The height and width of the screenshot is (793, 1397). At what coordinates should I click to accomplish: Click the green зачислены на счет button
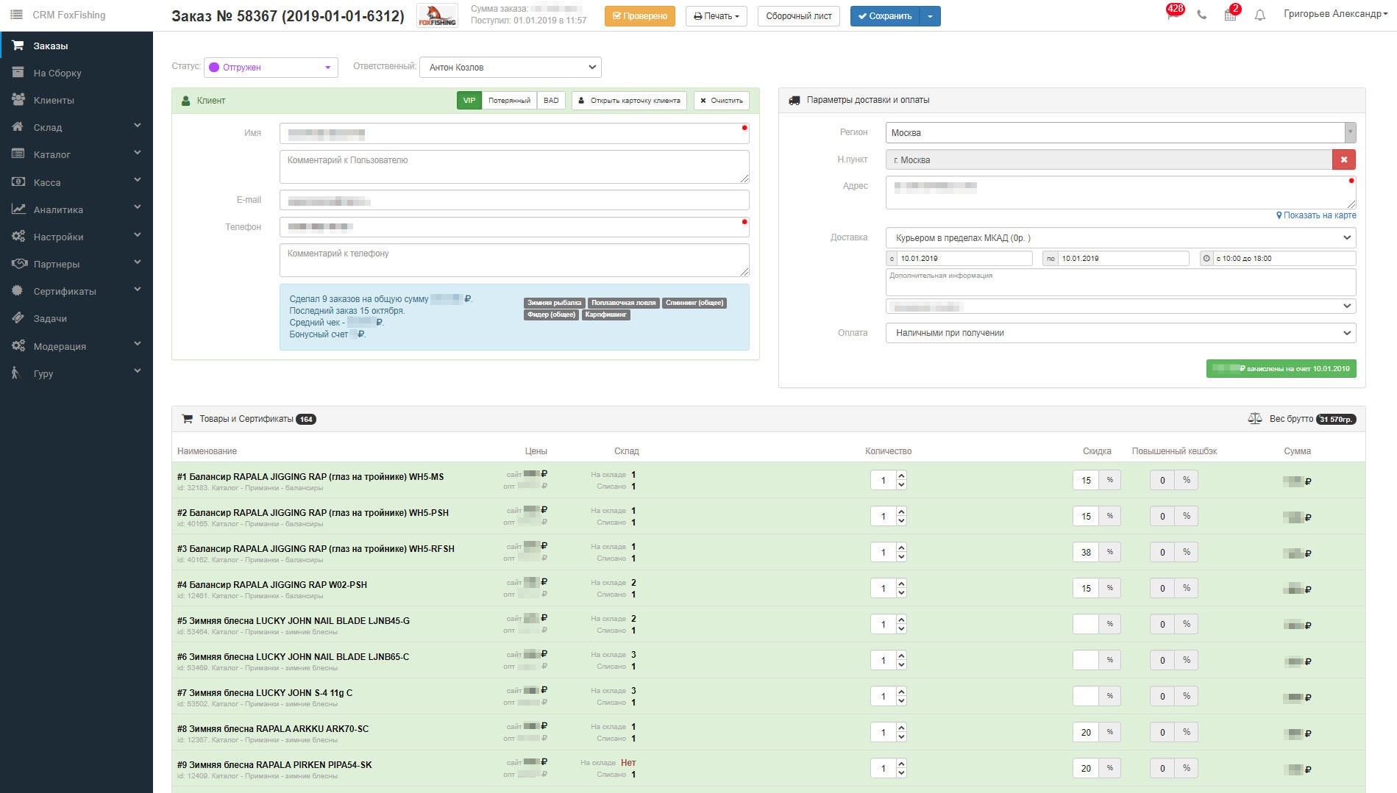coord(1282,369)
